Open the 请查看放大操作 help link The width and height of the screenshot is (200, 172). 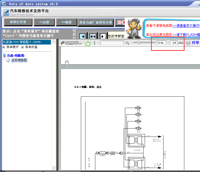(186, 26)
